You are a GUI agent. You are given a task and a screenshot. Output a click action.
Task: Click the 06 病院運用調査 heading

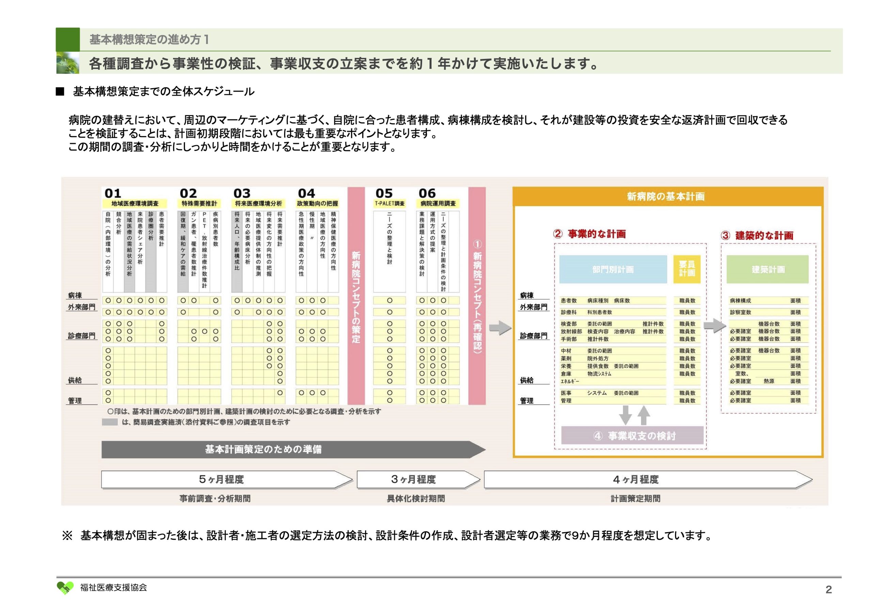(437, 198)
